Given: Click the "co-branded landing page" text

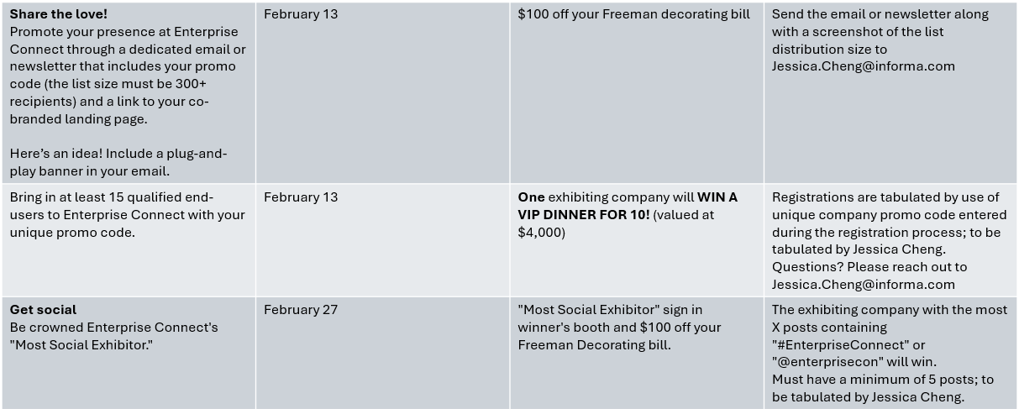Looking at the screenshot, I should pos(79,118).
